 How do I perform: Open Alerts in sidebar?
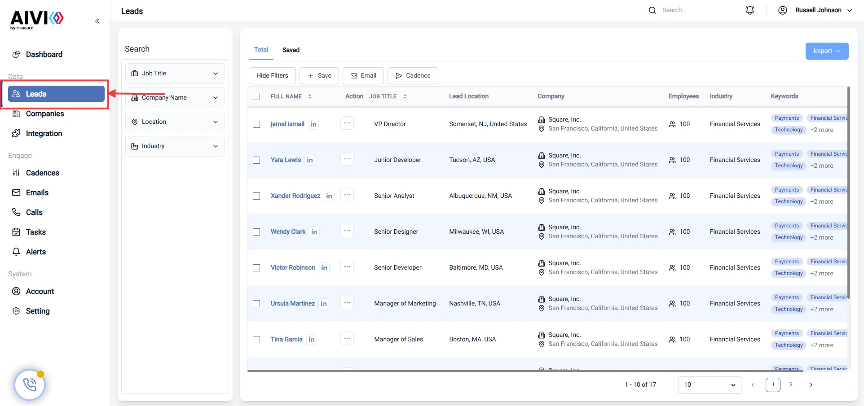(x=35, y=252)
